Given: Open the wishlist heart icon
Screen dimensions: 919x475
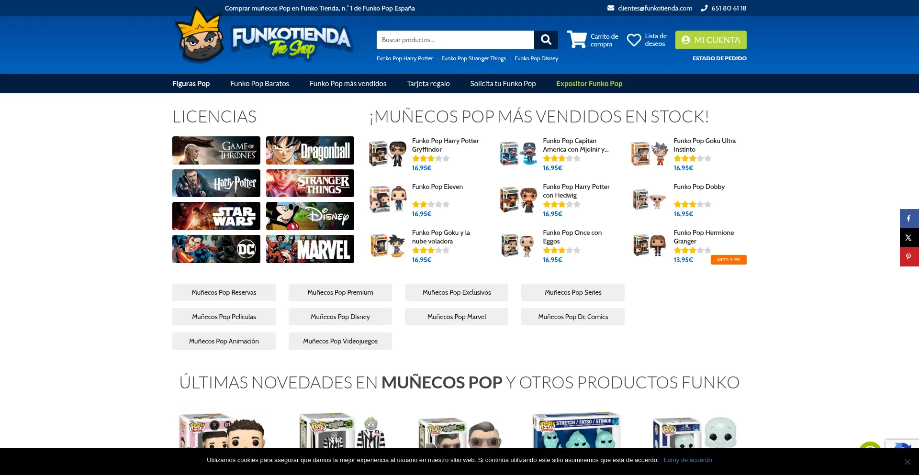Looking at the screenshot, I should tap(634, 40).
